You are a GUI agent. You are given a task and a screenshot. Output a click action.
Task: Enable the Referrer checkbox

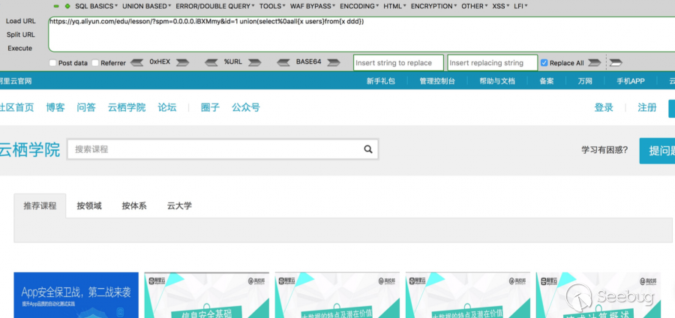95,63
